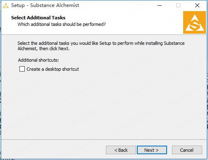Click the footer area left of Back button

(x=53, y=150)
